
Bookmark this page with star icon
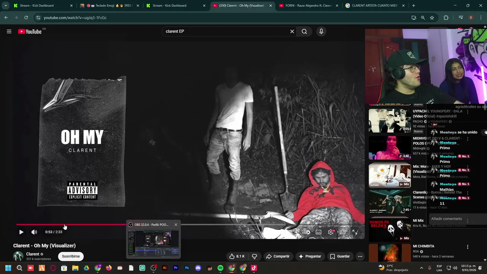pos(432,18)
